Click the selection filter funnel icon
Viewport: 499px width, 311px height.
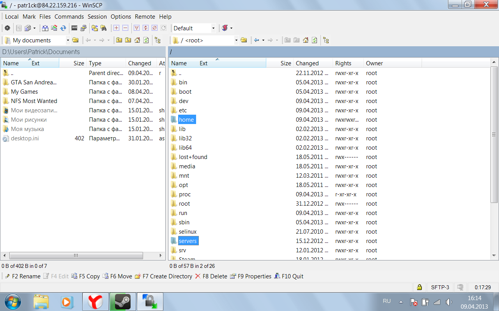(136, 28)
